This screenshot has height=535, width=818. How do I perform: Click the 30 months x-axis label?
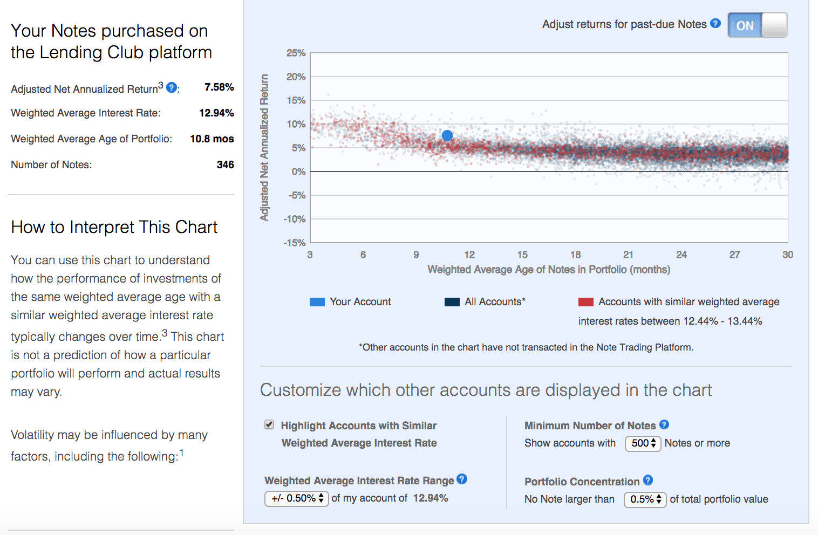pyautogui.click(x=788, y=255)
